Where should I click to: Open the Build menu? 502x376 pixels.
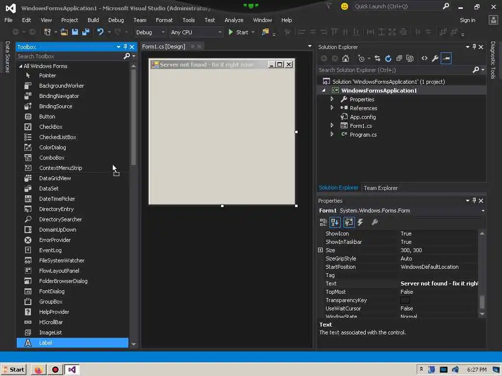(93, 20)
